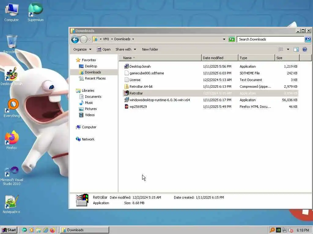Click the search magnifier button

(x=307, y=39)
